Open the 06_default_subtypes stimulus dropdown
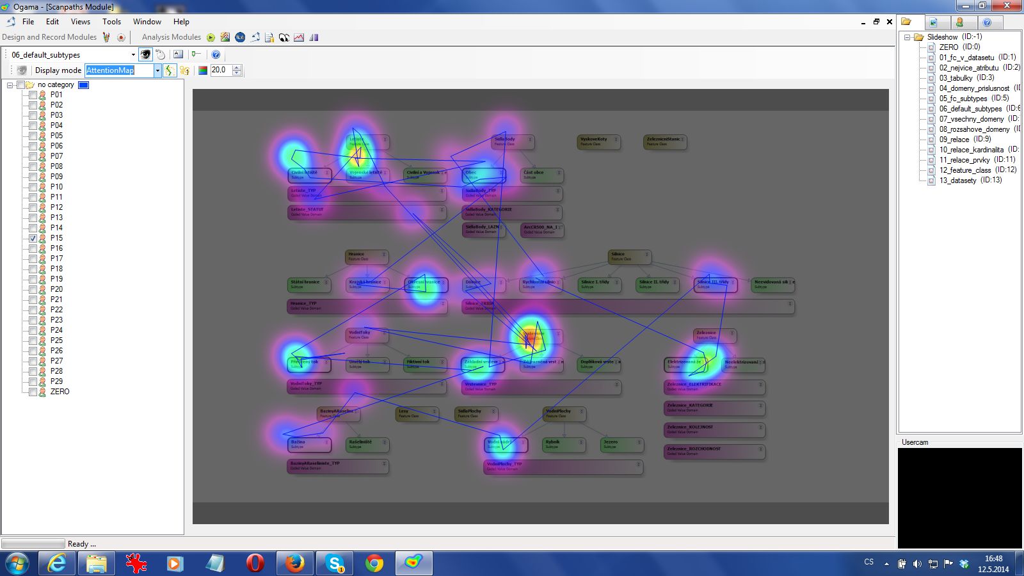The image size is (1024, 576). [133, 54]
